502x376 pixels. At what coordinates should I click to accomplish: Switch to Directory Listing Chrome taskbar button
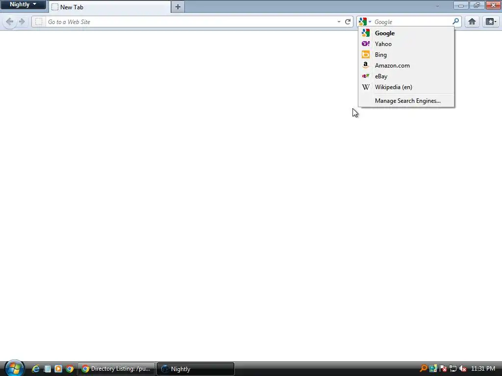[x=116, y=369]
